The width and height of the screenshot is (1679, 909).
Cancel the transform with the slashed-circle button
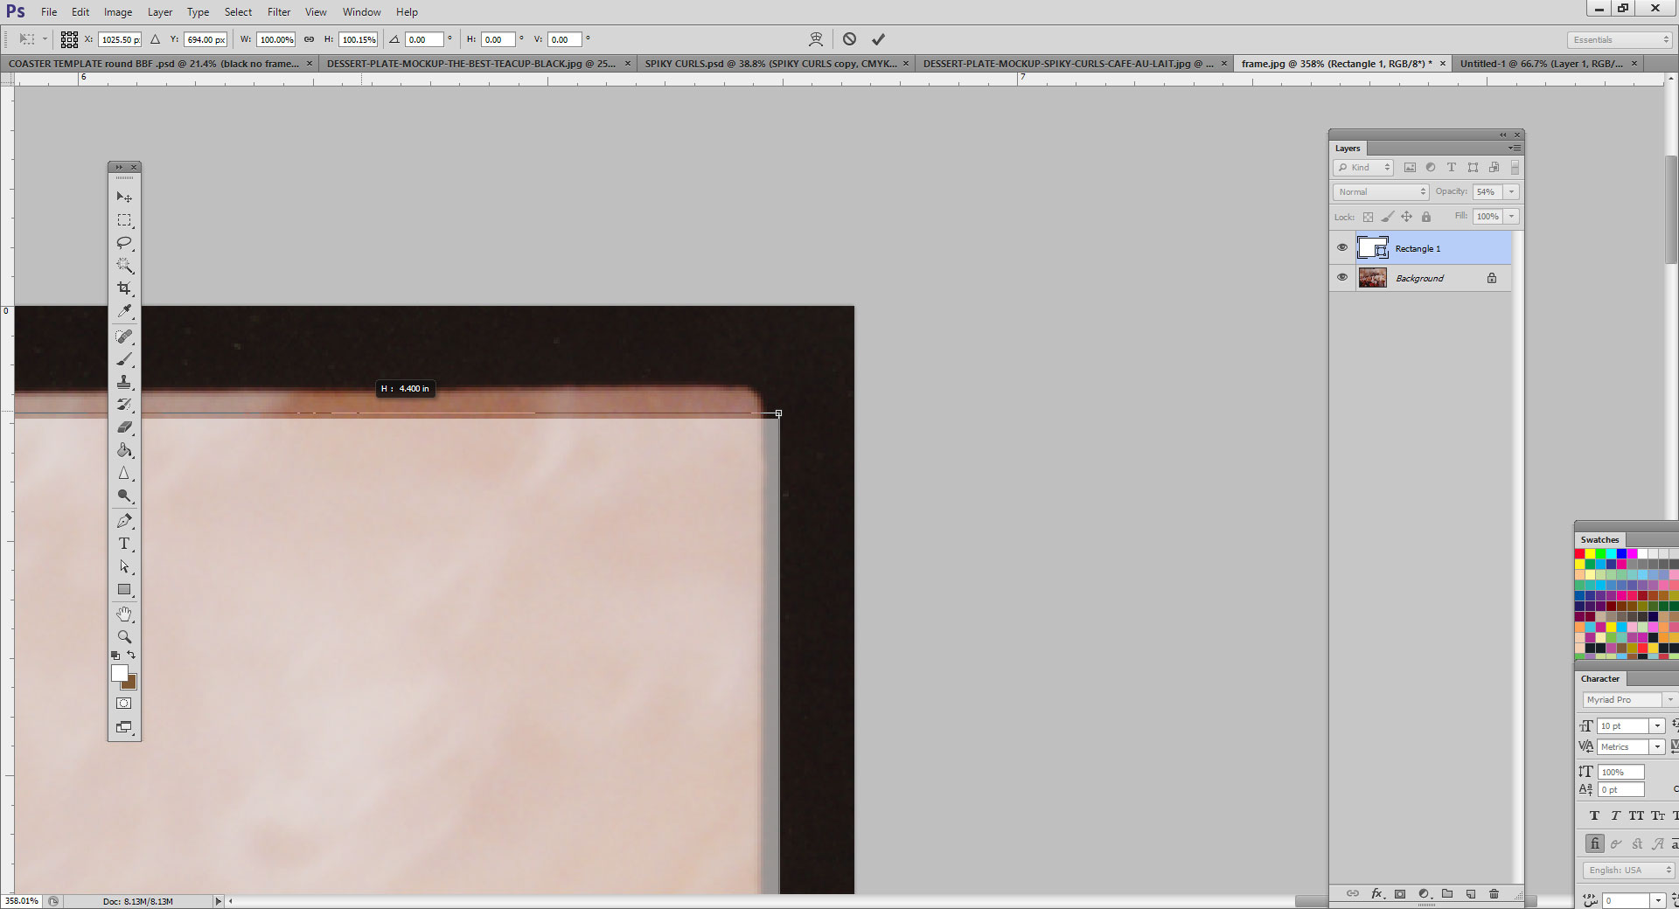pyautogui.click(x=848, y=38)
